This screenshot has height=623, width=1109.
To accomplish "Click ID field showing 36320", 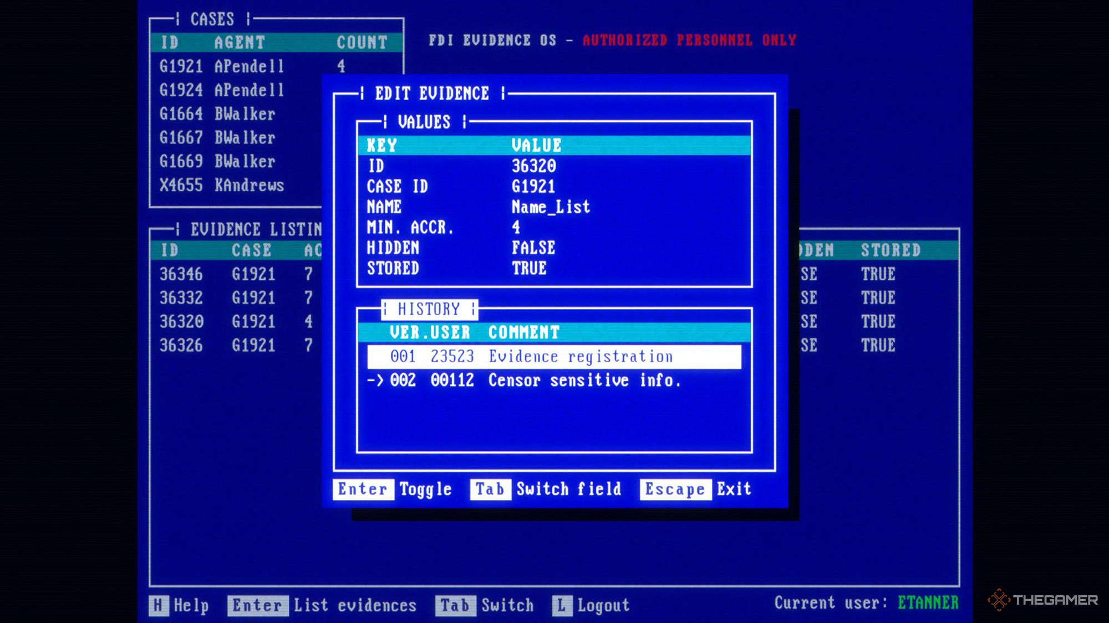I will pyautogui.click(x=533, y=166).
